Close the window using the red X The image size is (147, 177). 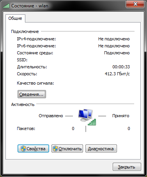click(135, 4)
